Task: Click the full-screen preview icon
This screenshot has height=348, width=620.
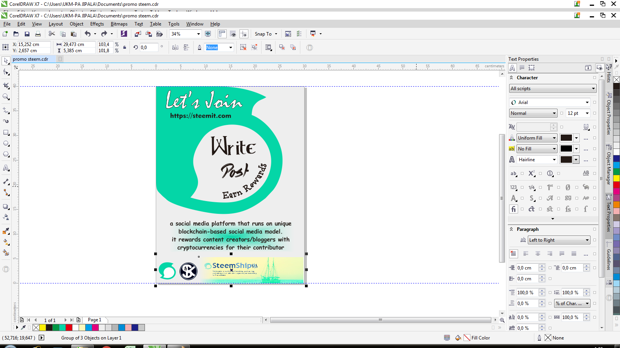Action: click(208, 34)
